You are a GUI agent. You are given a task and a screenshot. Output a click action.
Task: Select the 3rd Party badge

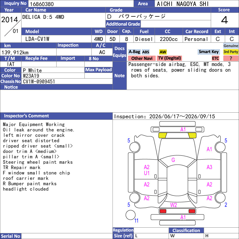pos(231,52)
